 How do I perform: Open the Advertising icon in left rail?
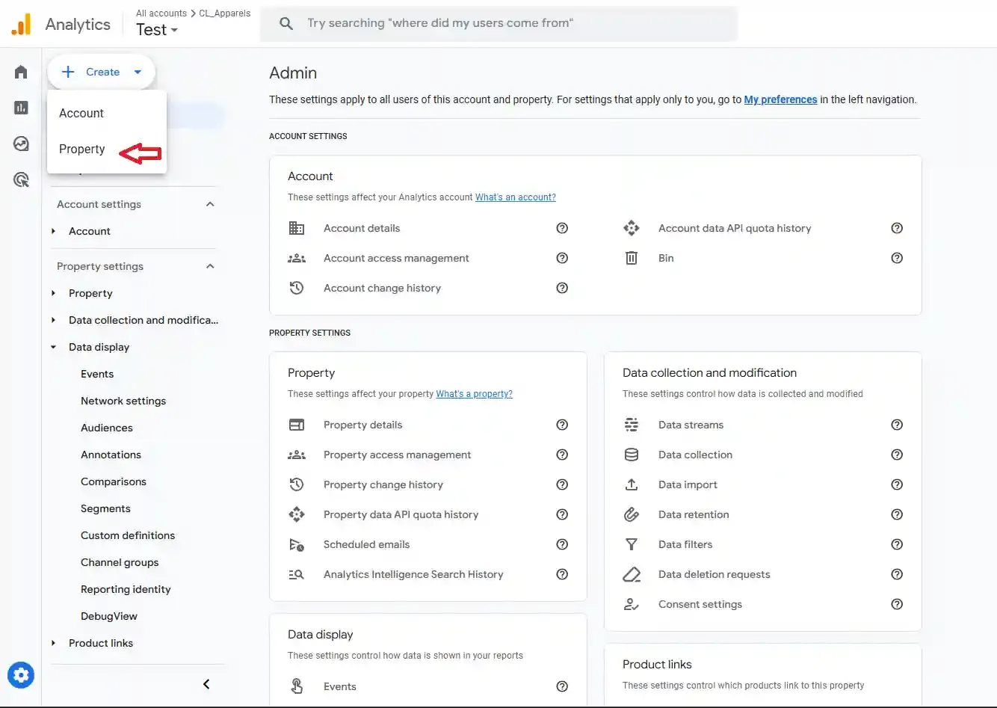coord(21,179)
